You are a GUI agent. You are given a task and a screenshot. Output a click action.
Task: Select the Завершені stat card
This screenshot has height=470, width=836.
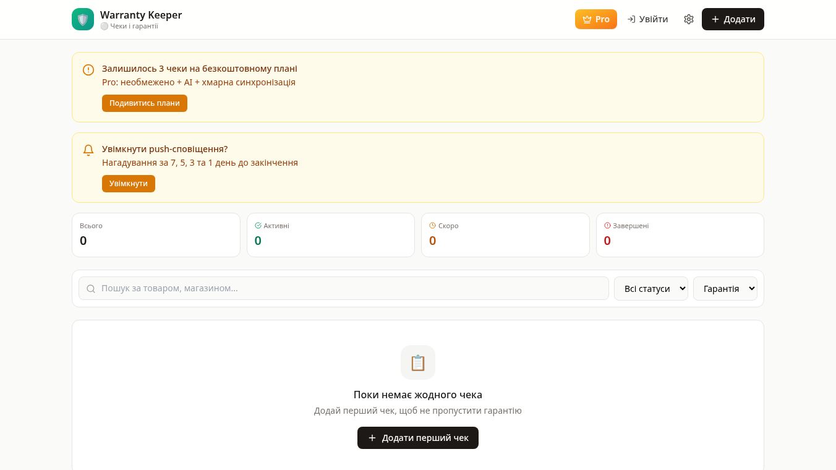click(x=680, y=235)
